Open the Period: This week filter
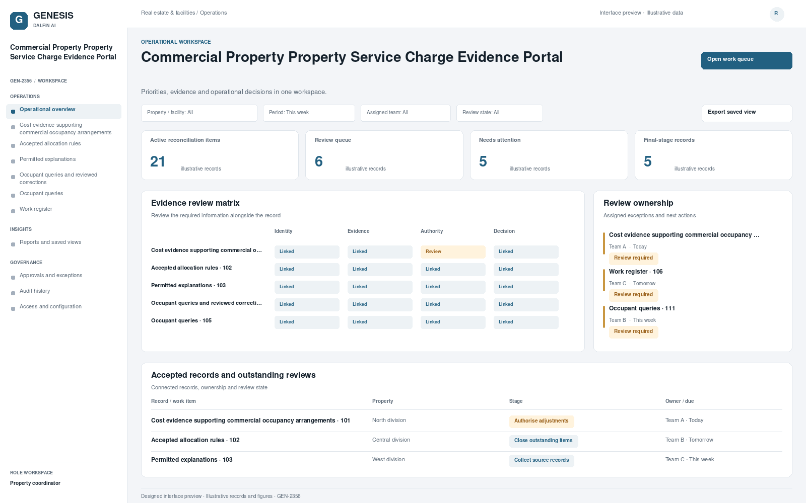 (309, 113)
